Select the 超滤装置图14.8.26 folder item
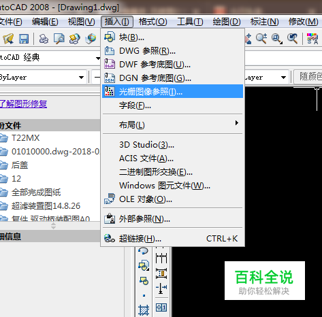Image resolution: width=322 pixels, height=317 pixels. pos(46,206)
